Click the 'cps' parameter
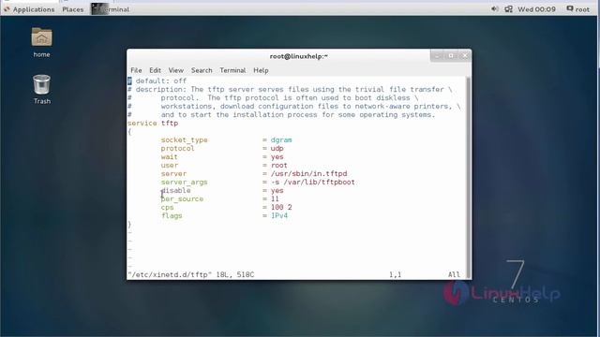This screenshot has height=337, width=600. coord(167,207)
